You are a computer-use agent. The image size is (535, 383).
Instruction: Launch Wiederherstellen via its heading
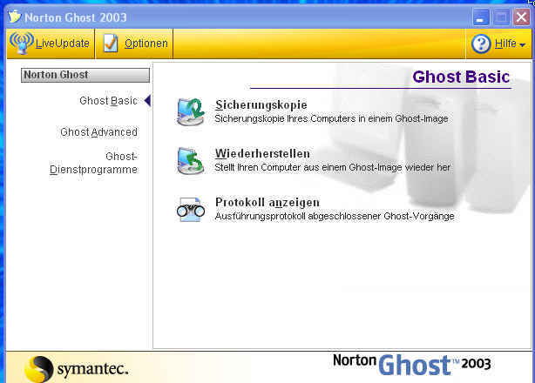point(262,154)
